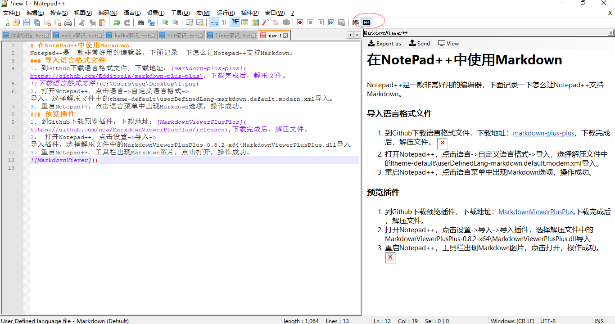Close the redis笔记.txt tab
Viewport: 615px width, 324px height.
(x=100, y=35)
